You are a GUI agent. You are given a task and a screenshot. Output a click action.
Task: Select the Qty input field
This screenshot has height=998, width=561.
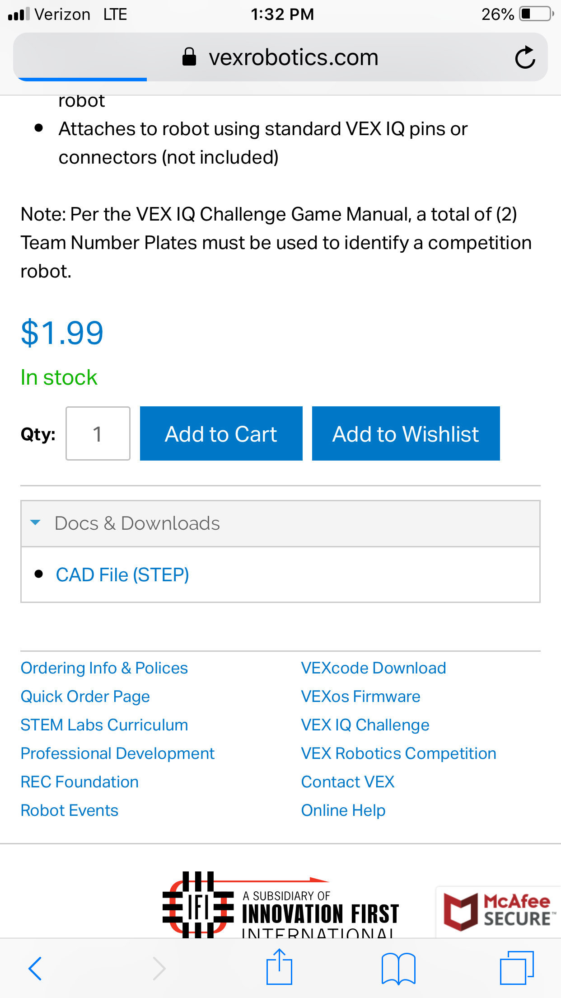click(x=98, y=433)
